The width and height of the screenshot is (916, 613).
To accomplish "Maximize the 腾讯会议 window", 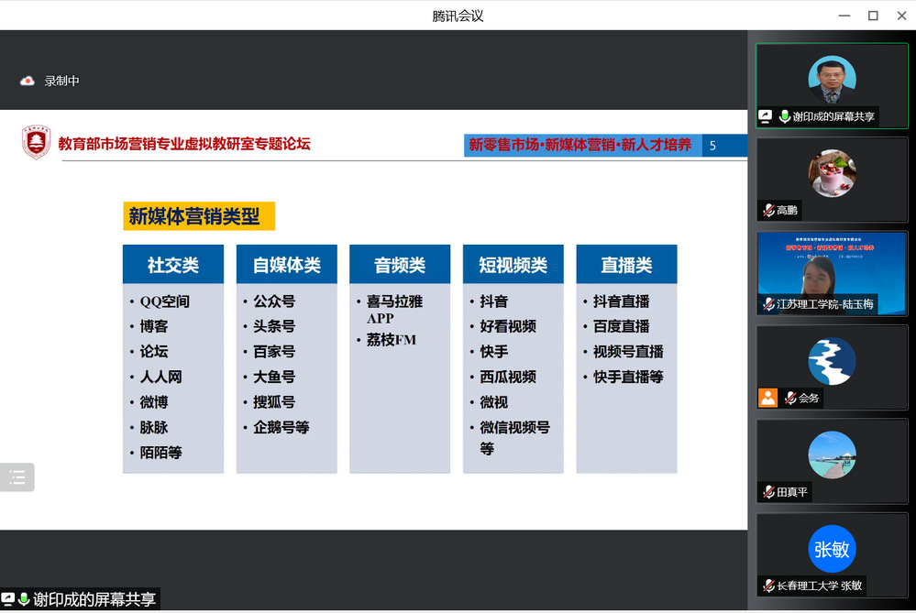I will (x=873, y=16).
